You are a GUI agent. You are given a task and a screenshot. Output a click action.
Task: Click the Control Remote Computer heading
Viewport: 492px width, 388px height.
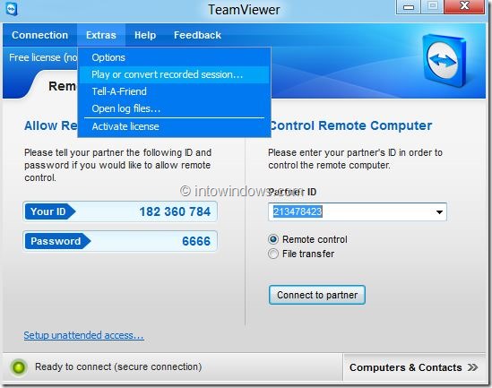pyautogui.click(x=350, y=125)
